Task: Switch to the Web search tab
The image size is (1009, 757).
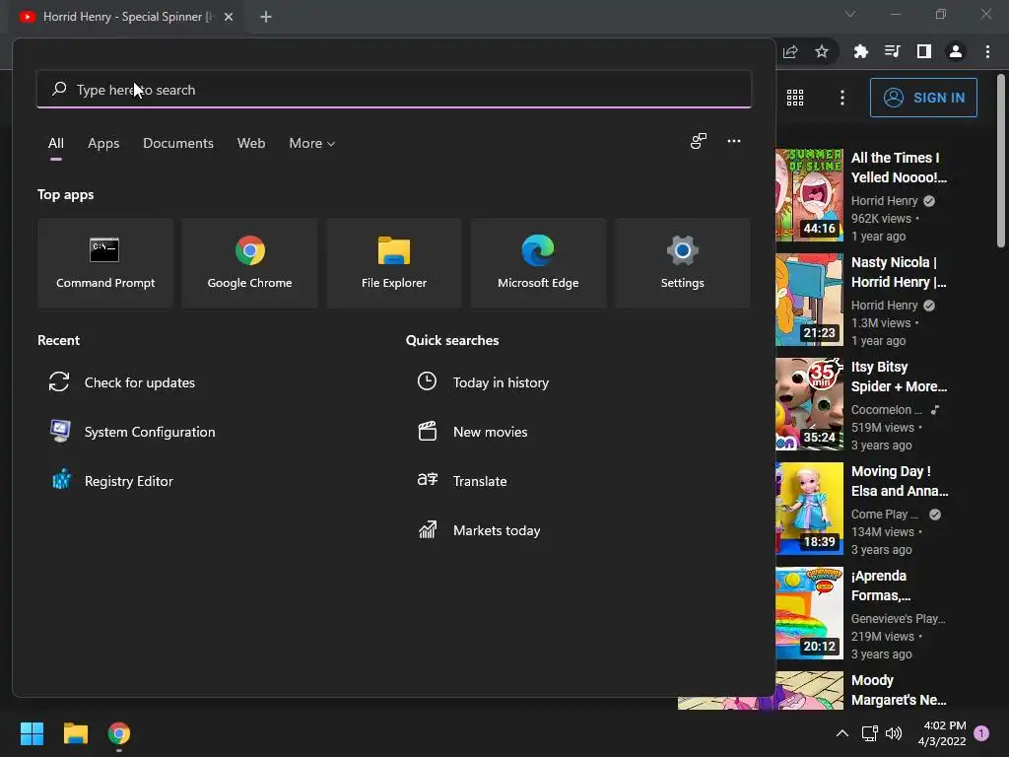Action: (251, 144)
